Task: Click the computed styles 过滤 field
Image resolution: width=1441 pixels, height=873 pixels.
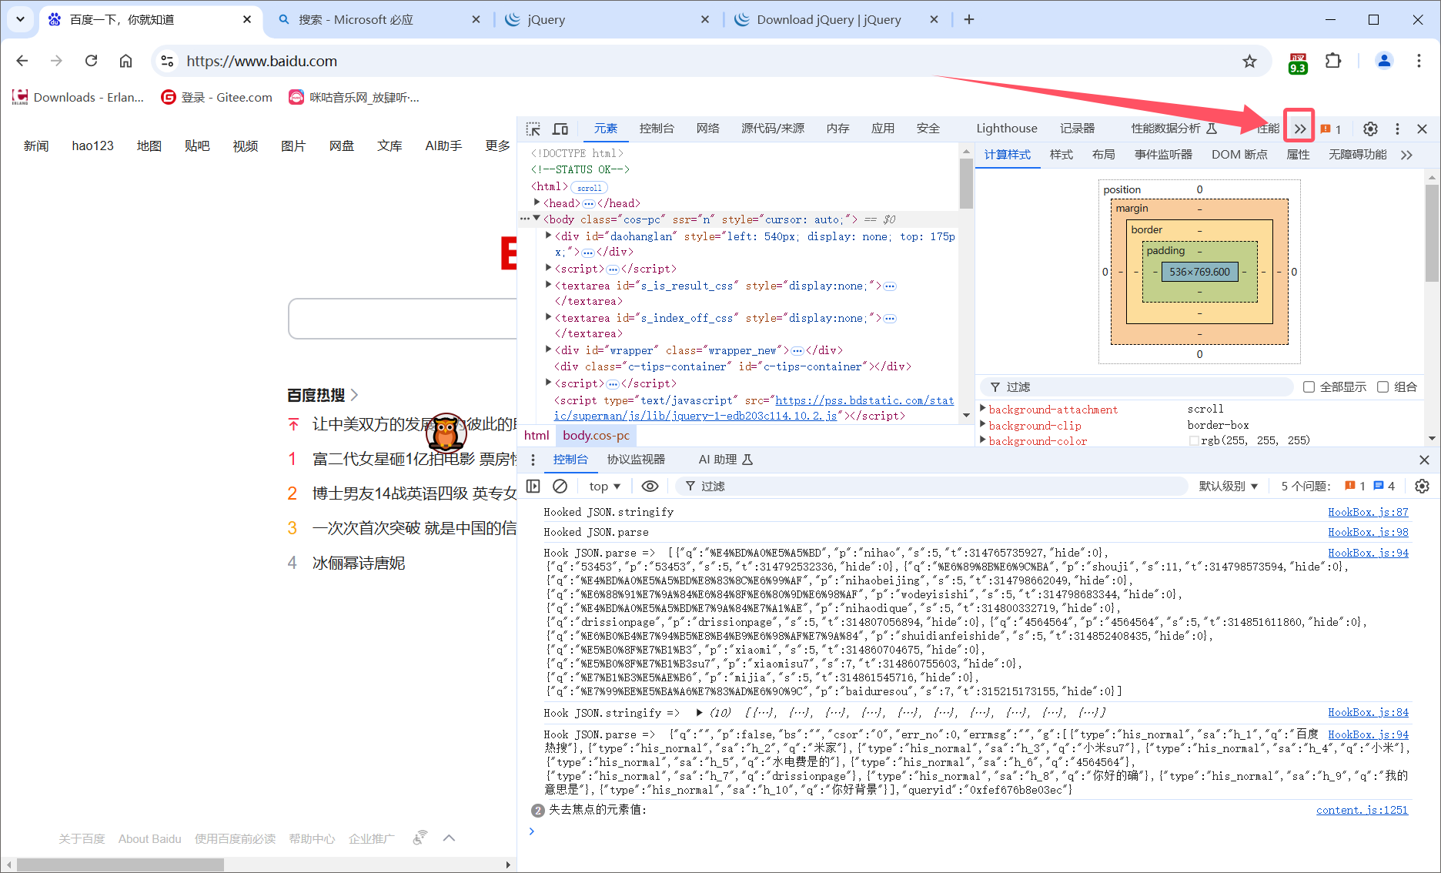Action: click(1137, 387)
